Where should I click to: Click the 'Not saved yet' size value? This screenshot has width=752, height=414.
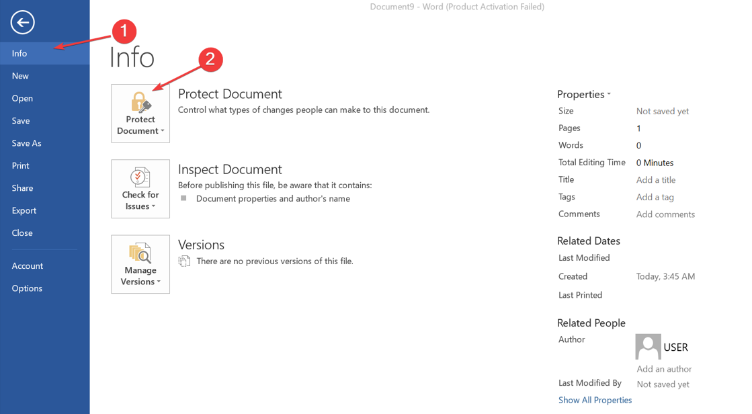pyautogui.click(x=663, y=112)
